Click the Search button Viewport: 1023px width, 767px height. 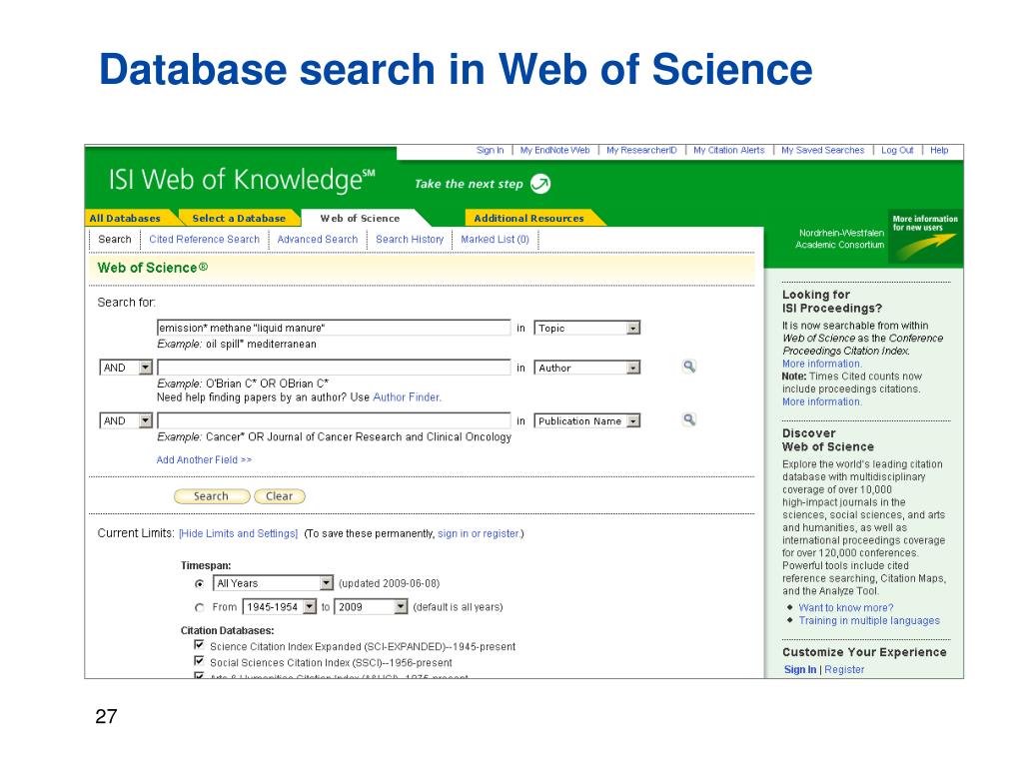point(212,496)
